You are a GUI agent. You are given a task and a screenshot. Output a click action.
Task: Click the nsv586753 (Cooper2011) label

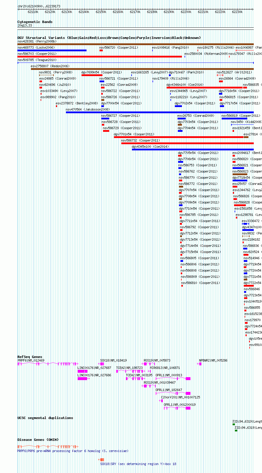(198, 165)
